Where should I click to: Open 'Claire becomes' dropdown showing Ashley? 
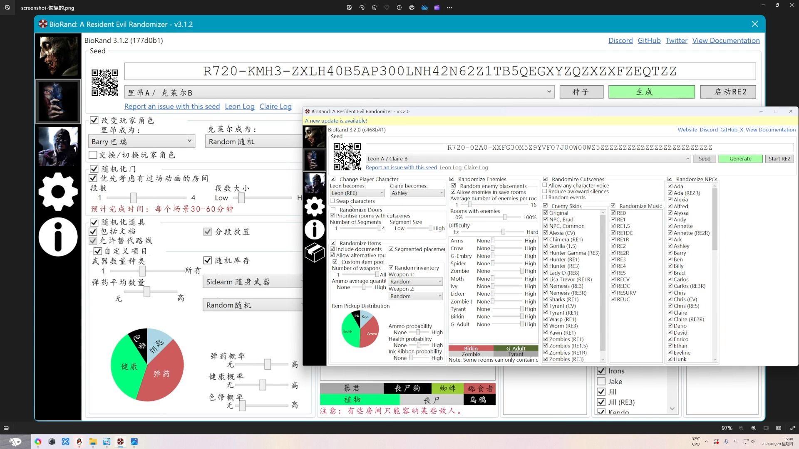417,193
